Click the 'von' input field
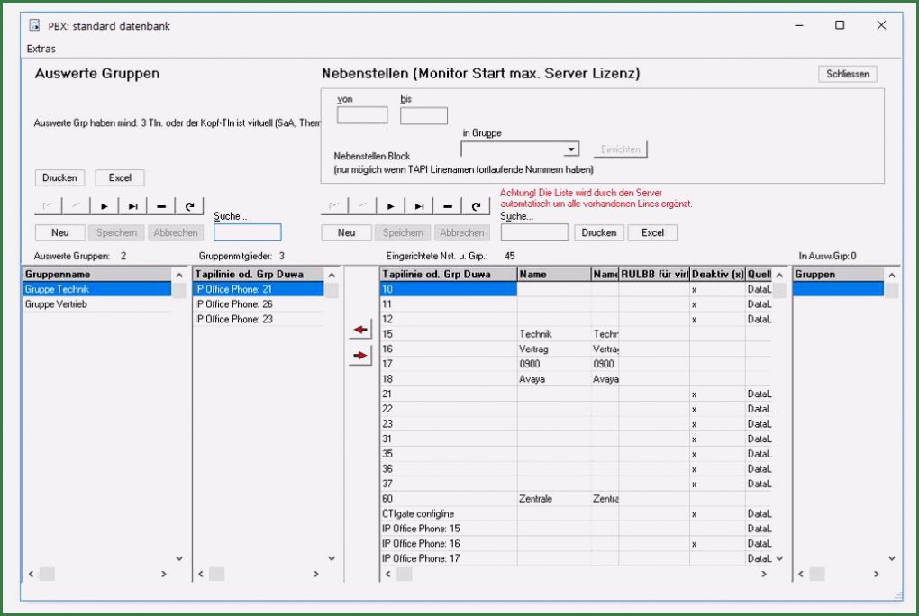The width and height of the screenshot is (919, 616). pos(362,115)
